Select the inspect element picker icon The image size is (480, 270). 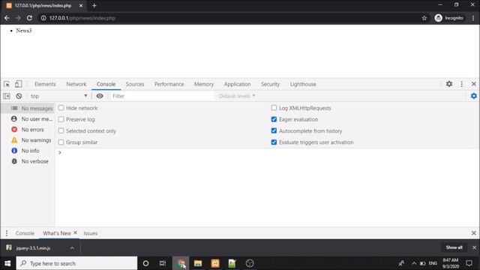(x=7, y=84)
